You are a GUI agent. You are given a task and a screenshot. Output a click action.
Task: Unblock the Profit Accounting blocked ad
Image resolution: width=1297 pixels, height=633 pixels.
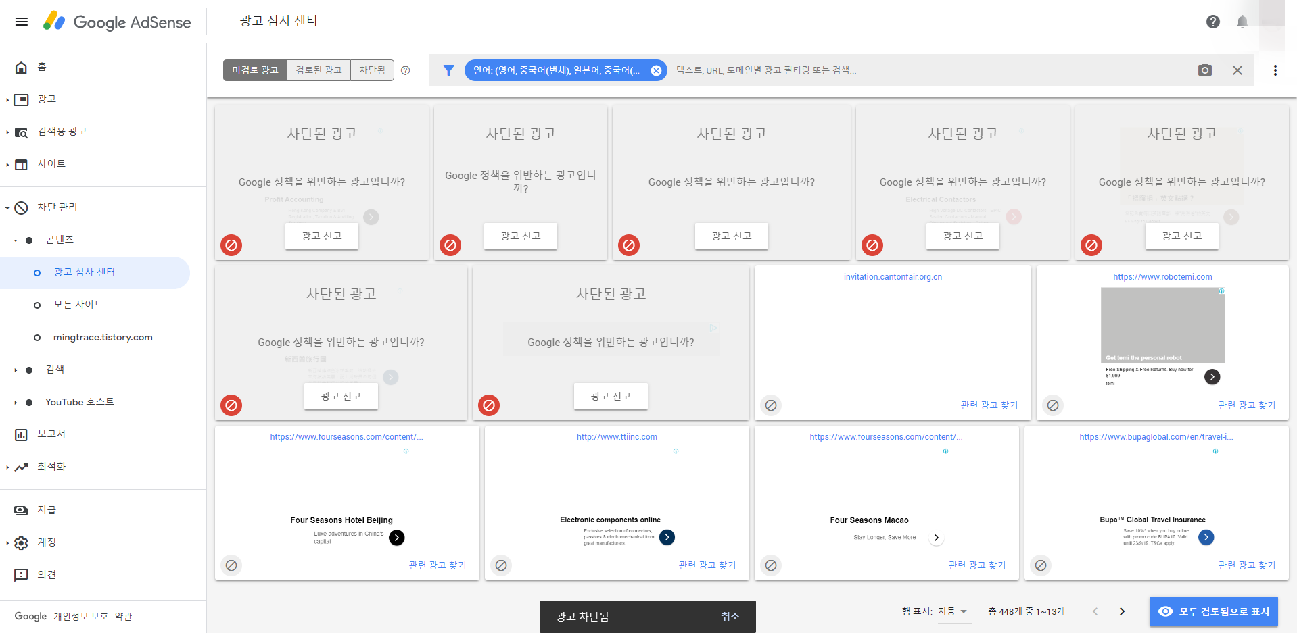pos(231,245)
